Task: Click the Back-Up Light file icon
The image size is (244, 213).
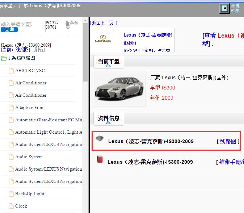Action: coord(11,194)
